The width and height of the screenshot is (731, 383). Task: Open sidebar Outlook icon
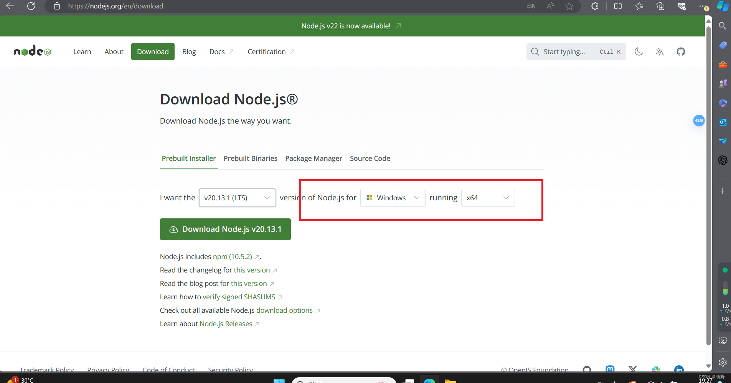click(723, 122)
